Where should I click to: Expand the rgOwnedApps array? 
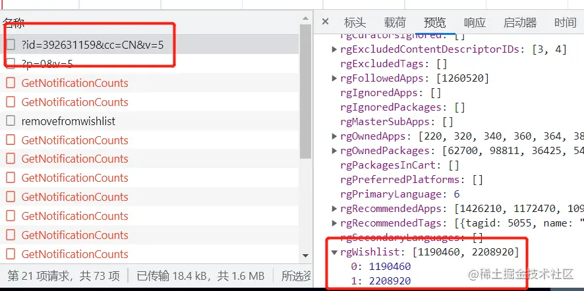(x=334, y=136)
